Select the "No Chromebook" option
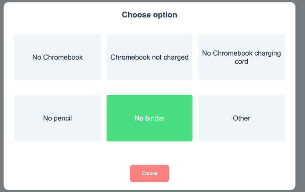Image resolution: width=305 pixels, height=192 pixels. coord(57,57)
